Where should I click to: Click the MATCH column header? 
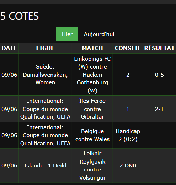point(92,48)
